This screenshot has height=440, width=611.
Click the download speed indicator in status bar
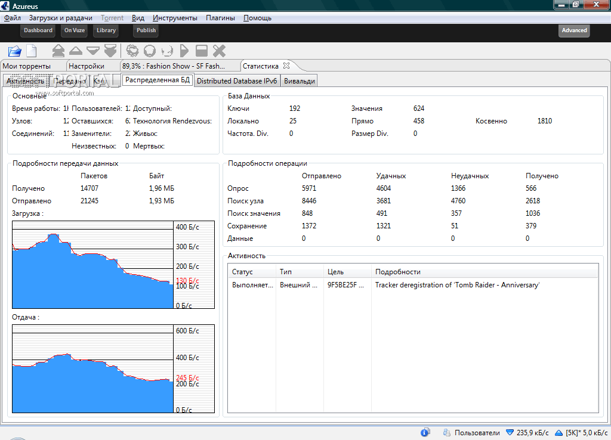click(527, 432)
